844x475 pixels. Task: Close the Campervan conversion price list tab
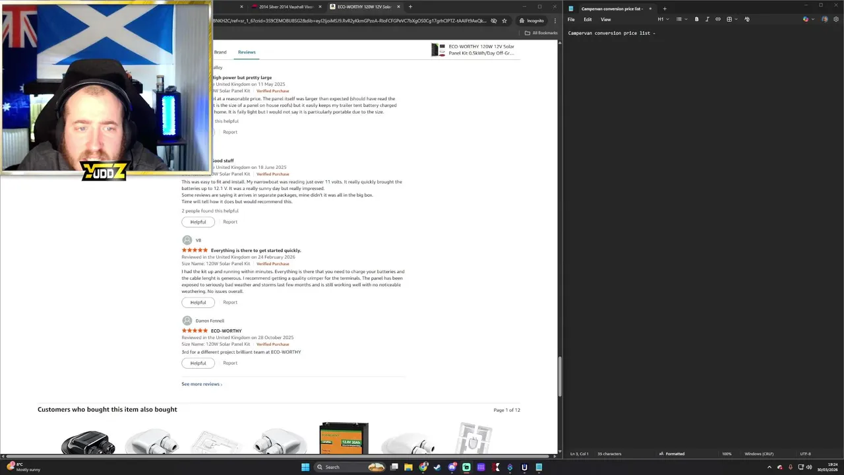tap(650, 9)
